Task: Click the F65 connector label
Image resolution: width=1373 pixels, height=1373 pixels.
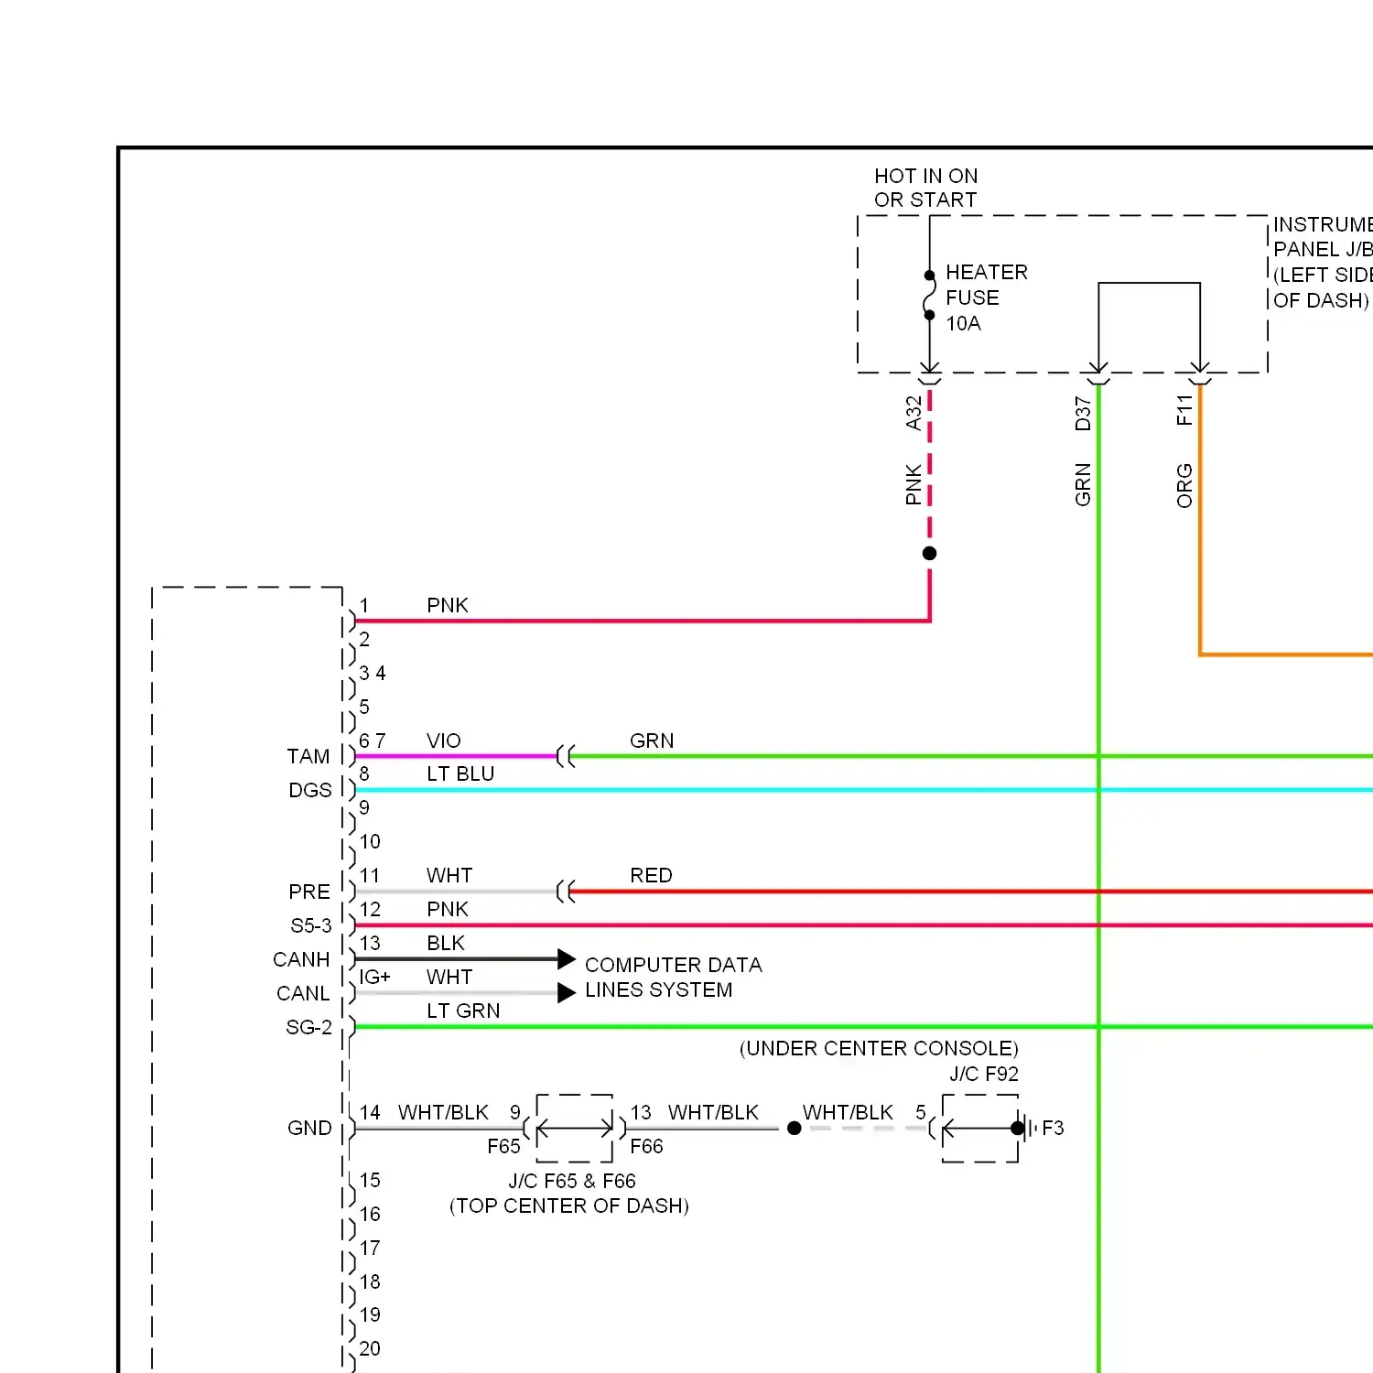Action: (503, 1146)
